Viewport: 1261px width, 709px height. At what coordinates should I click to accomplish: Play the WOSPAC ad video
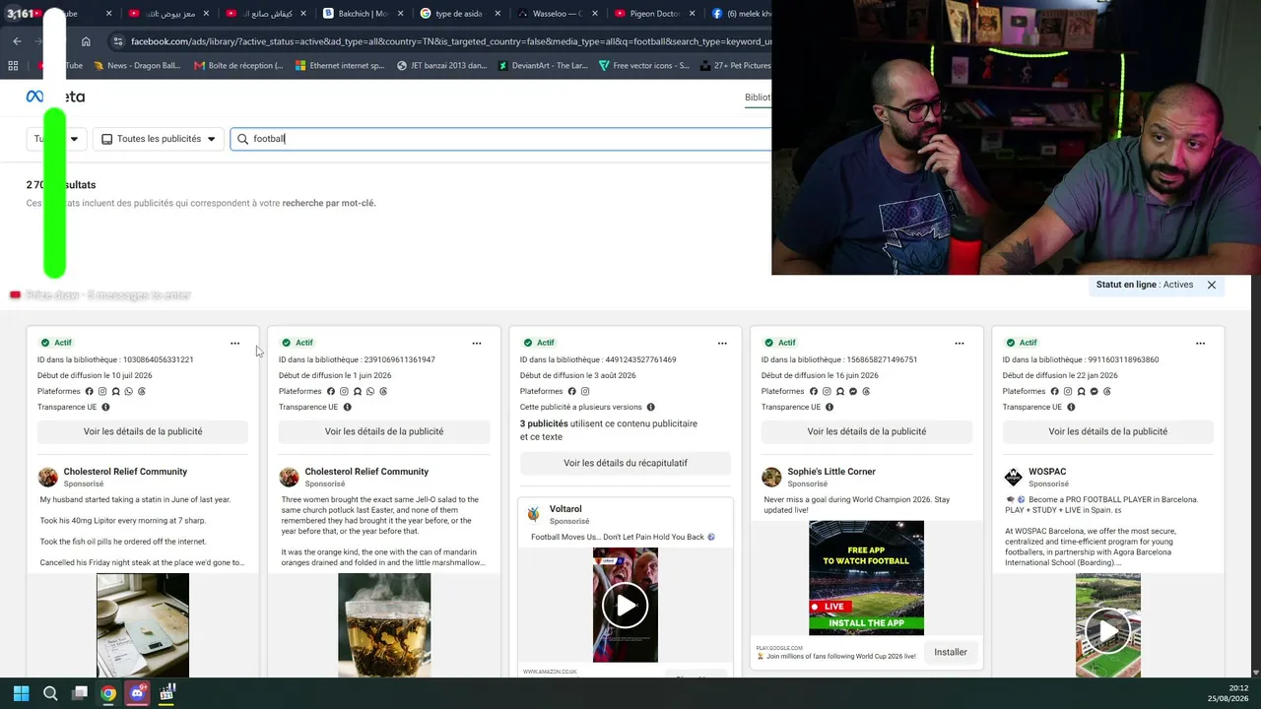pyautogui.click(x=1108, y=628)
